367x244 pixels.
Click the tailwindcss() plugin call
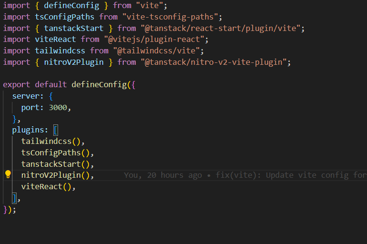(x=51, y=142)
